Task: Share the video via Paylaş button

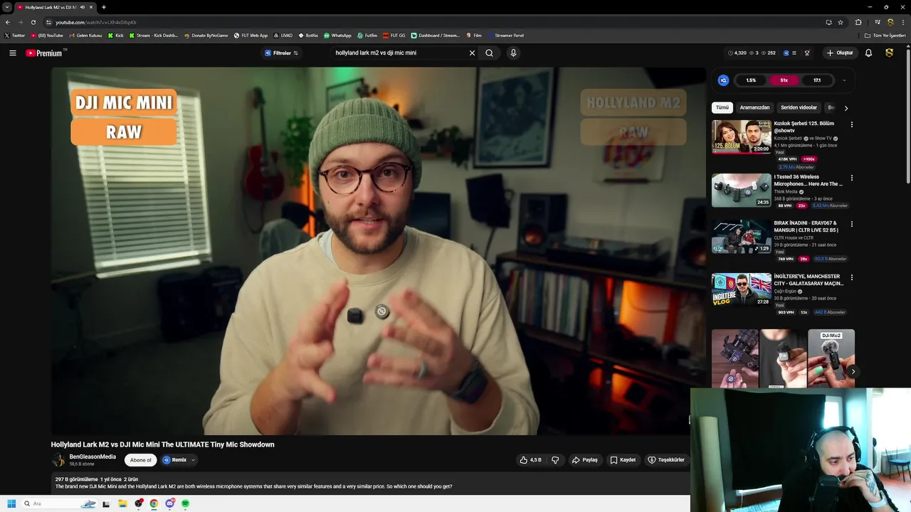Action: pyautogui.click(x=584, y=460)
